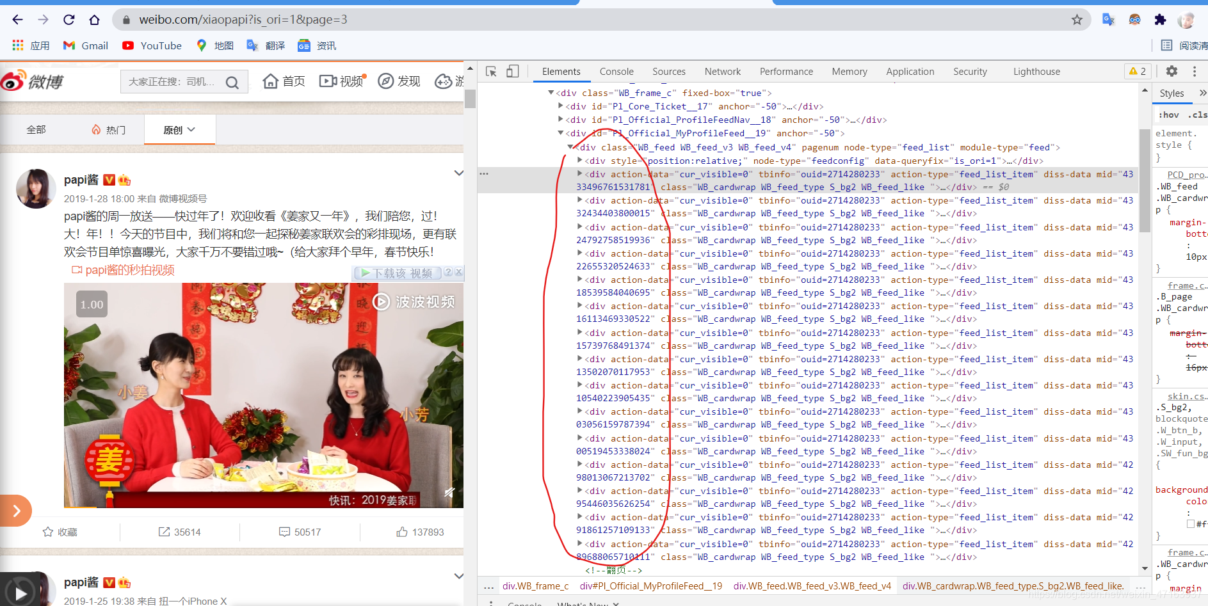The width and height of the screenshot is (1208, 606).
Task: Reload the Weibo page
Action: [68, 20]
